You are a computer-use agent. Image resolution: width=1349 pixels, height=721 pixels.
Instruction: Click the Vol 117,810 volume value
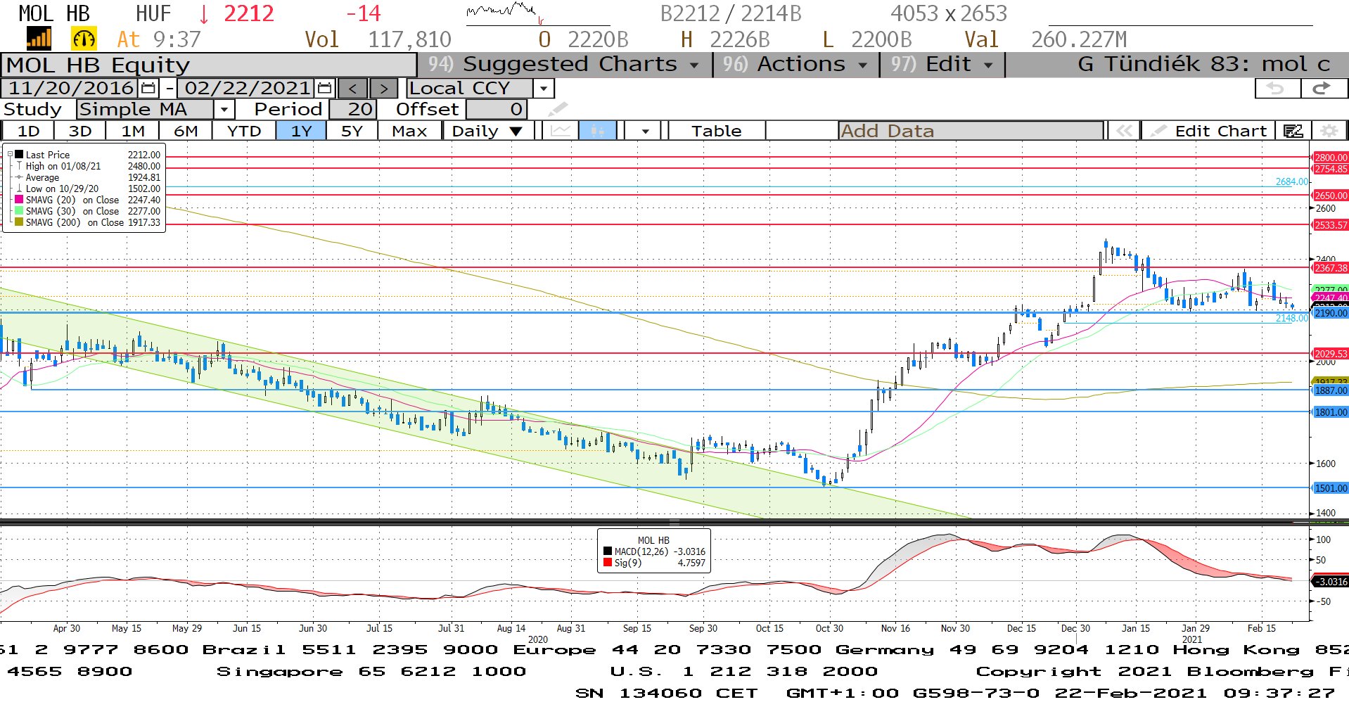click(378, 39)
